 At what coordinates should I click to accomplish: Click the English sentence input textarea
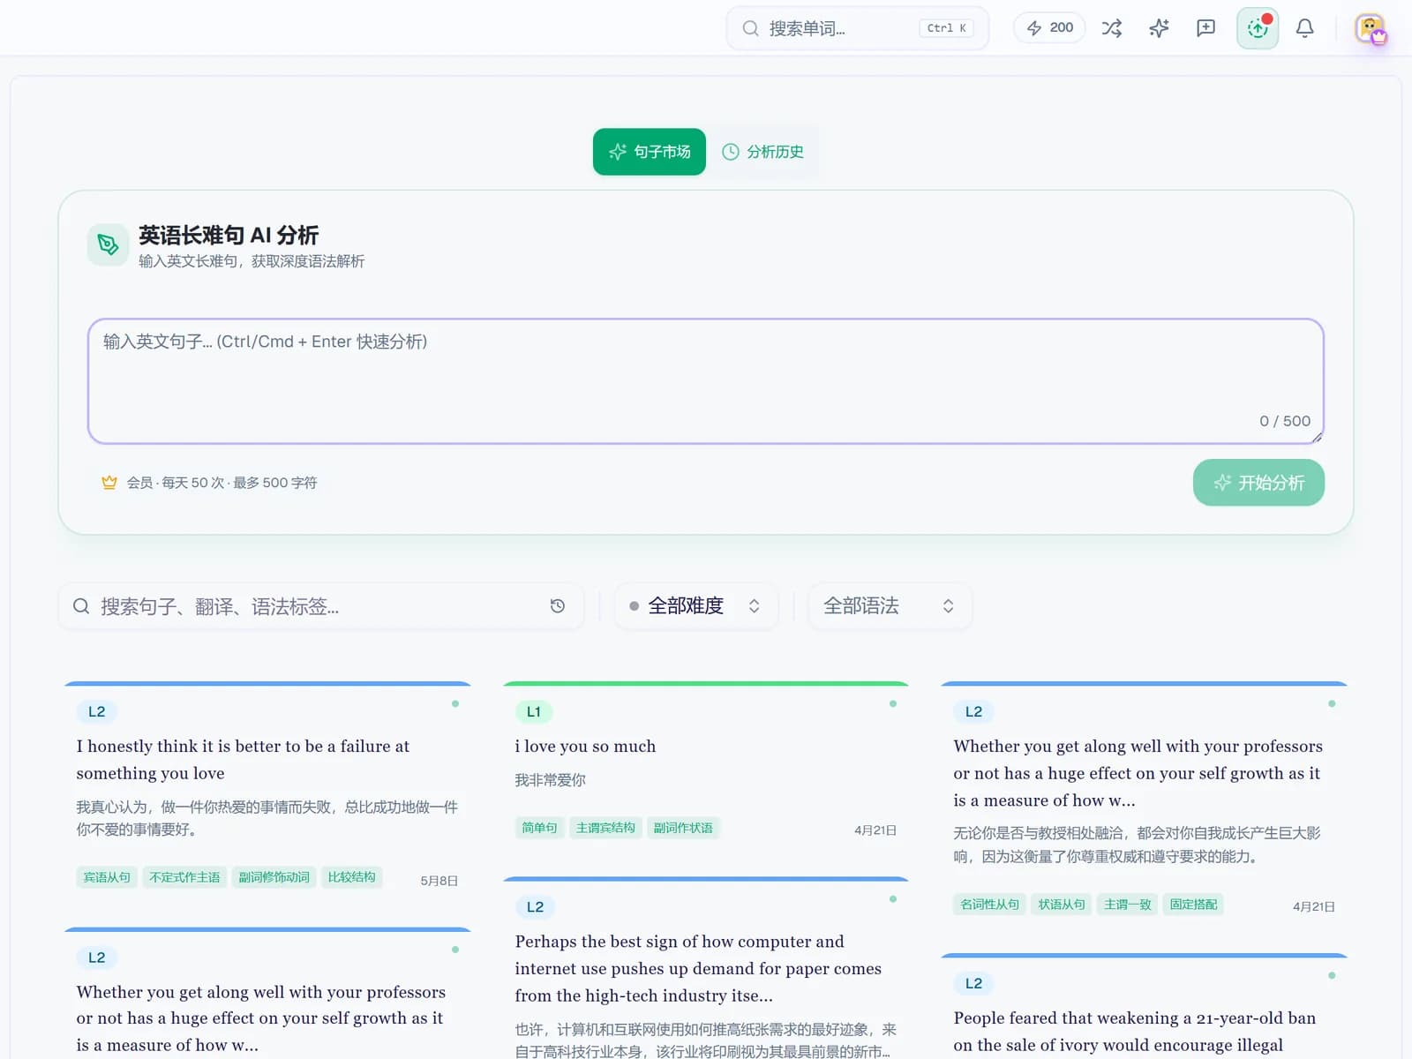pos(706,381)
